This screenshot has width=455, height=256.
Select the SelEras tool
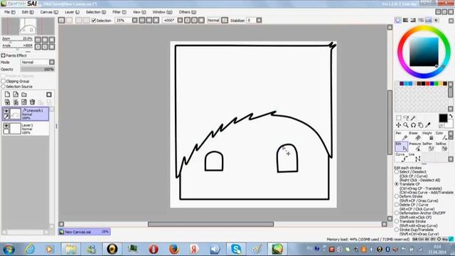pyautogui.click(x=441, y=146)
